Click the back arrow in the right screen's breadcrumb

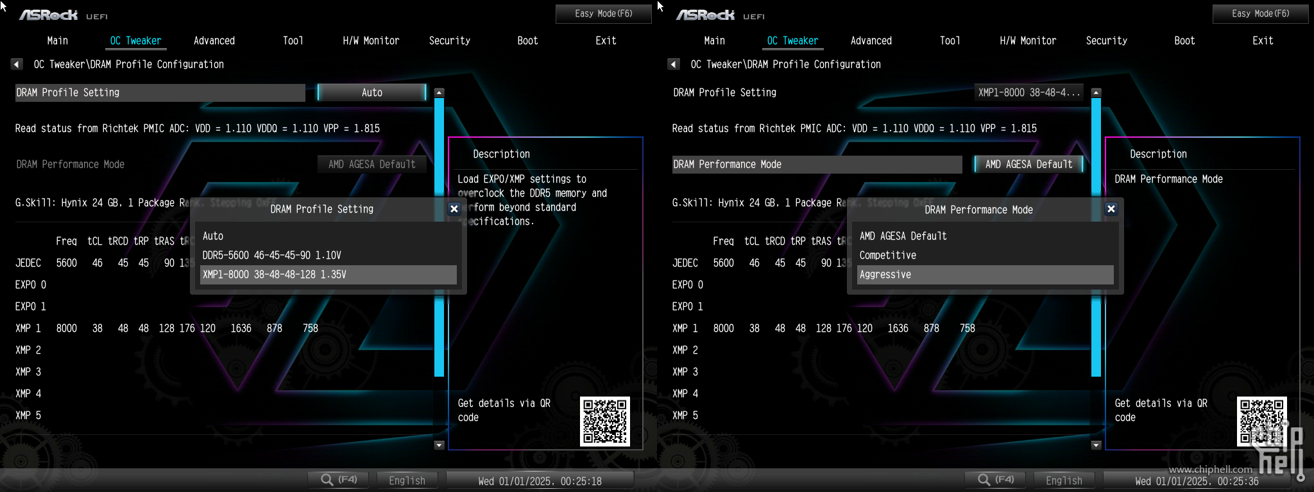click(x=674, y=64)
